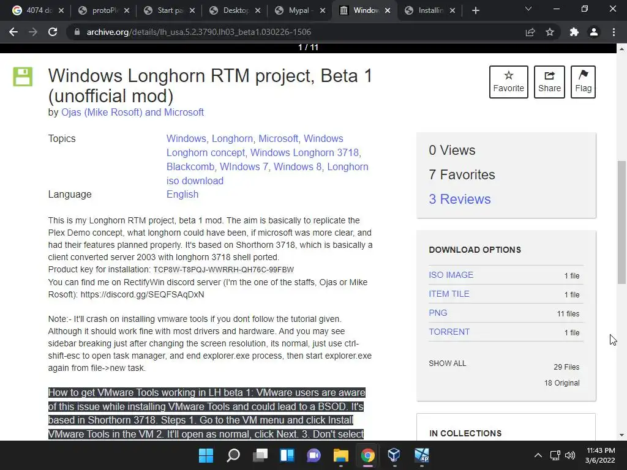Expand the hidden system tray icons
Image resolution: width=627 pixels, height=470 pixels.
click(x=538, y=455)
